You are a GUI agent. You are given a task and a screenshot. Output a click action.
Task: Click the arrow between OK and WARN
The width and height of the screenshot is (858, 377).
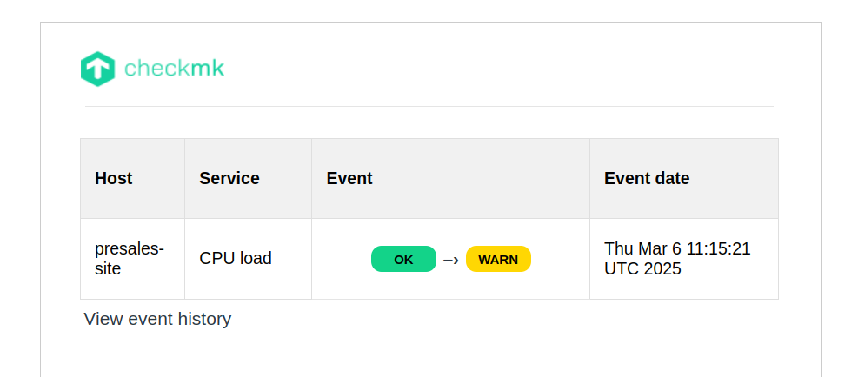point(450,260)
